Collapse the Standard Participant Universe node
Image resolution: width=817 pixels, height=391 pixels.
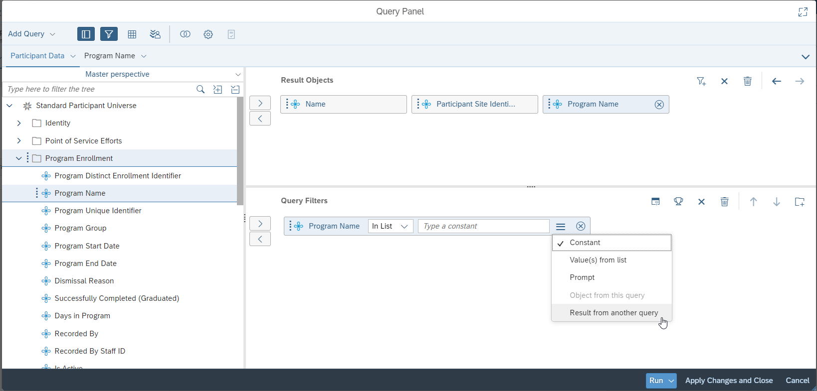pyautogui.click(x=9, y=106)
